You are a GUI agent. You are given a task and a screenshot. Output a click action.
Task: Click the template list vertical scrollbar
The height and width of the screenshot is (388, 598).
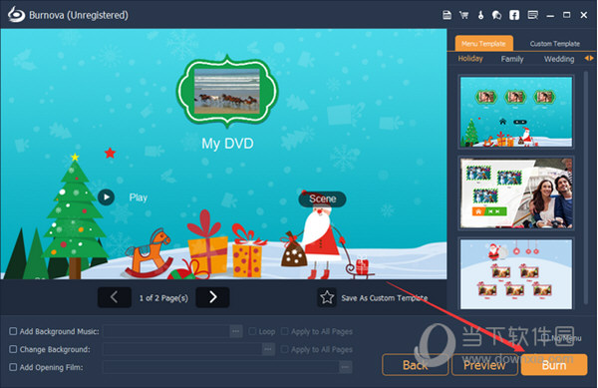[x=586, y=188]
